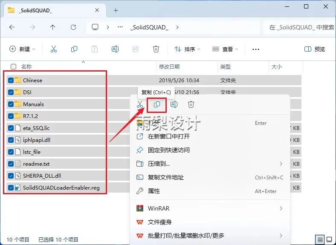Image resolution: width=336 pixels, height=245 pixels.
Task: Uncheck the SHERPA_DLL.dll checkbox
Action: (x=11, y=176)
